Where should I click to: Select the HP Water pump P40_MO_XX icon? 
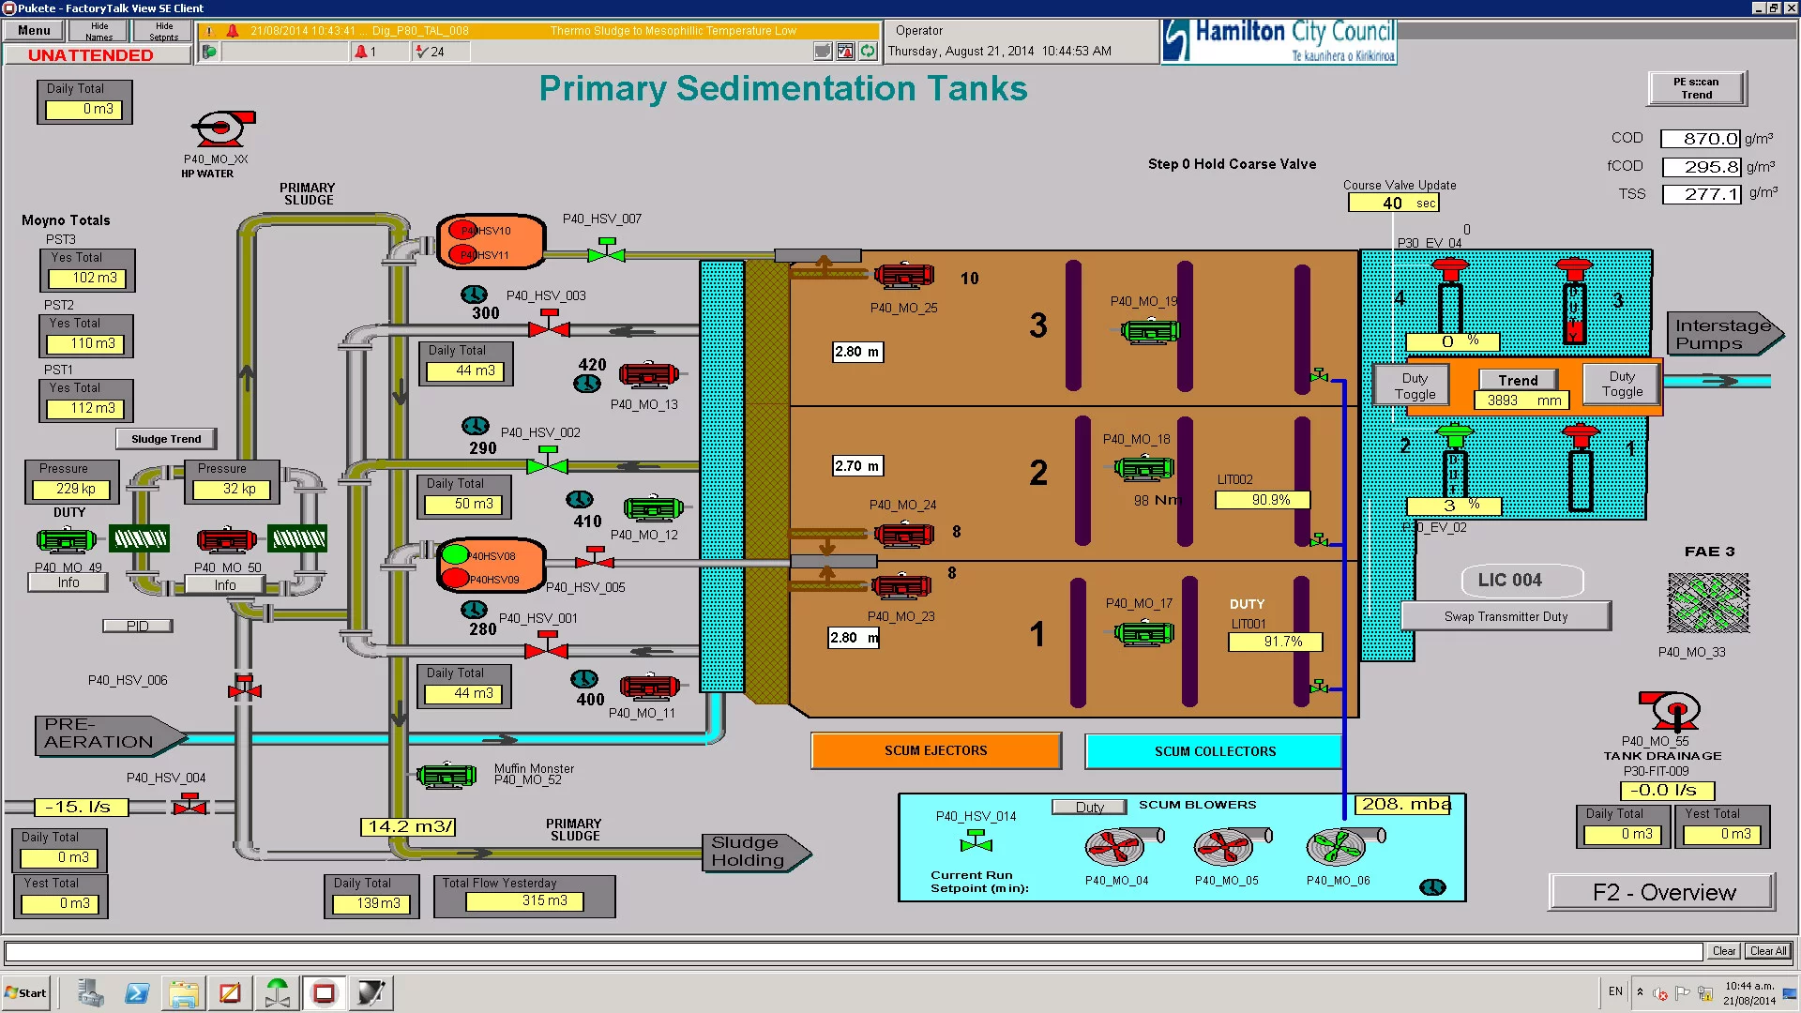[218, 129]
